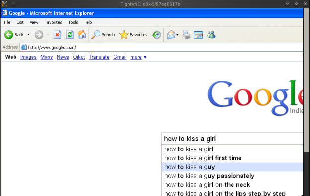Click the IE title bar page icon
This screenshot has width=310, height=196.
point(5,13)
